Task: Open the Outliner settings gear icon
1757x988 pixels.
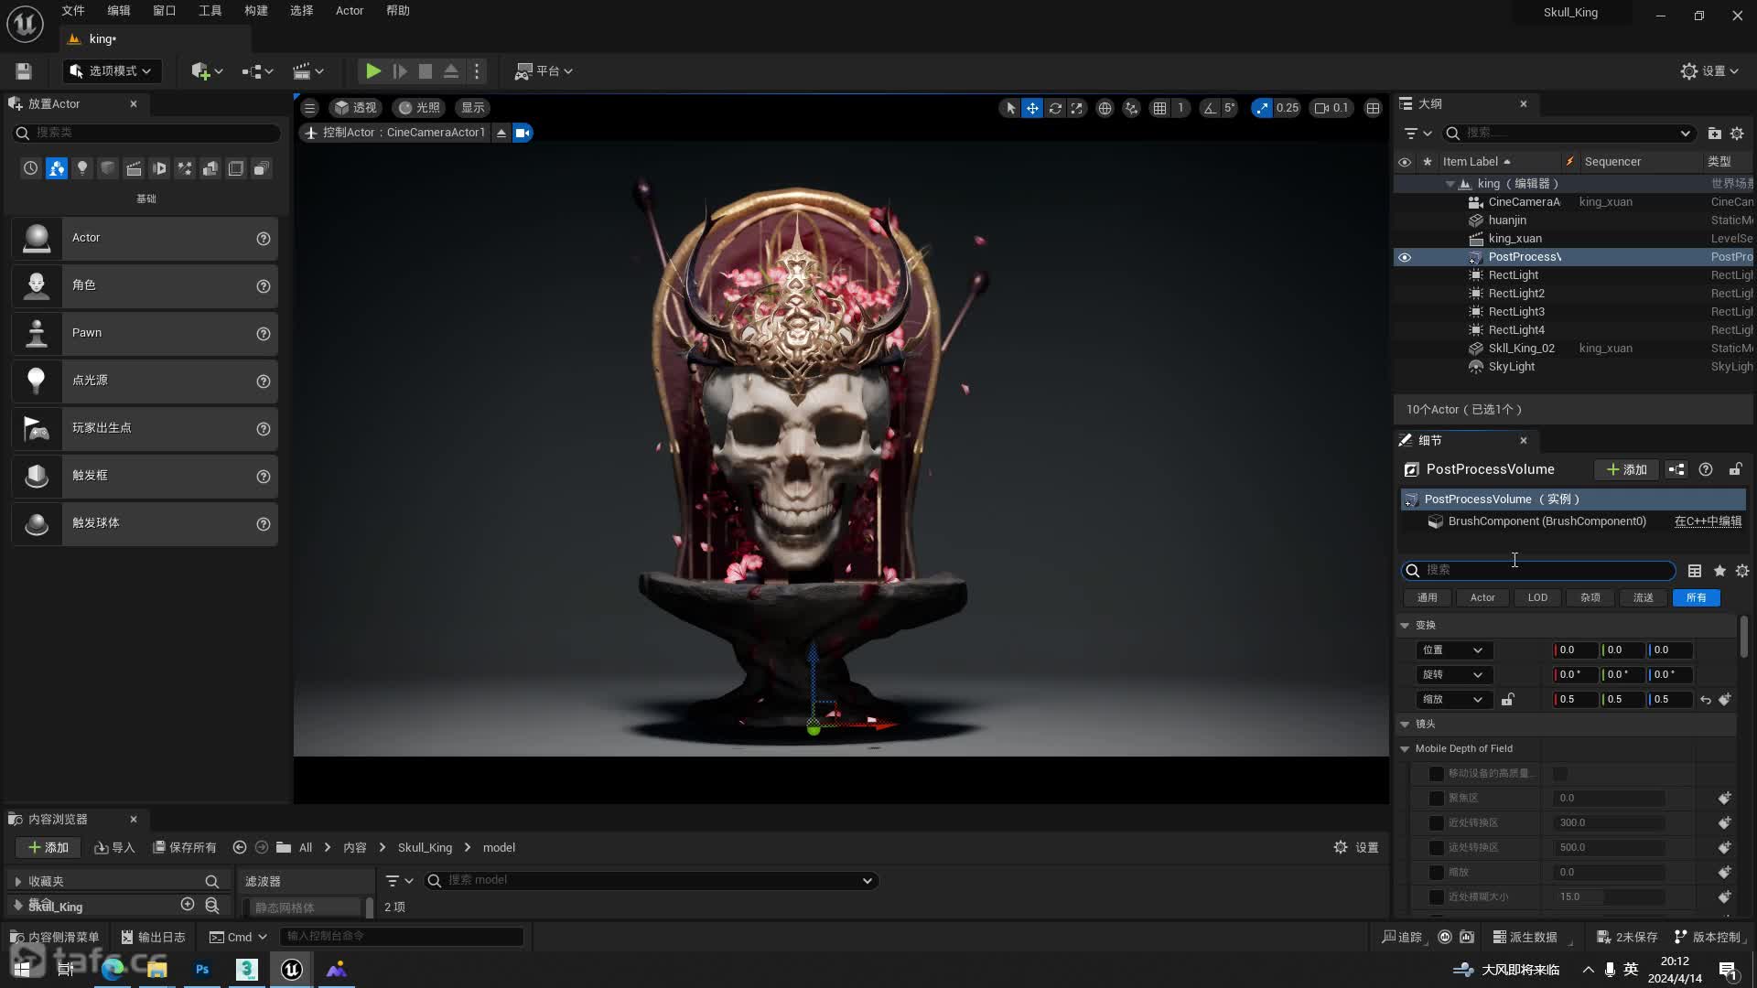Action: [x=1737, y=134]
